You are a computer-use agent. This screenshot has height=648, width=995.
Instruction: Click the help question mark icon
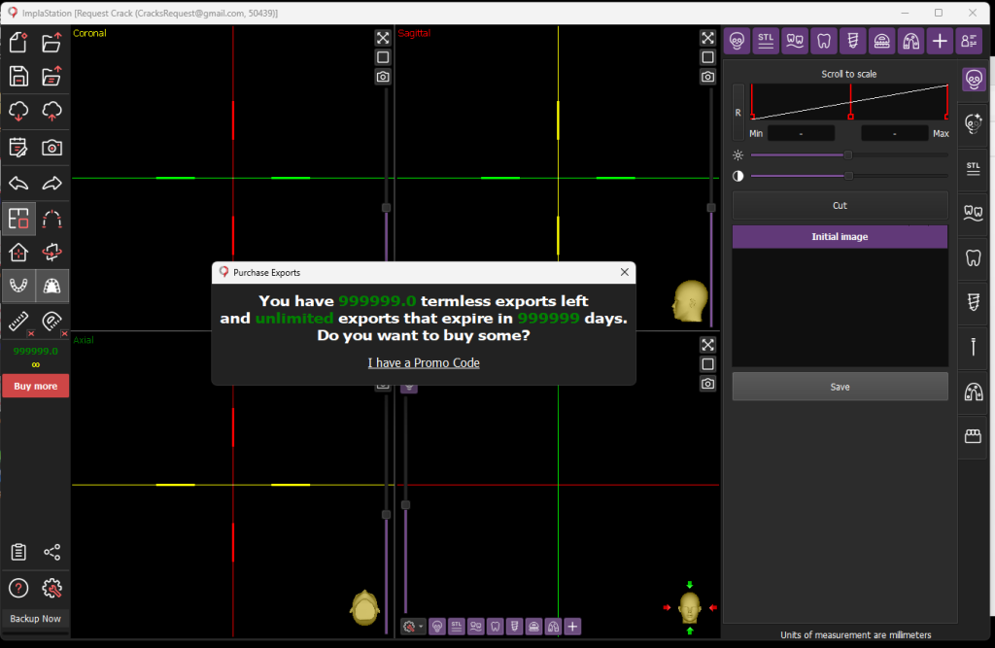coord(17,588)
